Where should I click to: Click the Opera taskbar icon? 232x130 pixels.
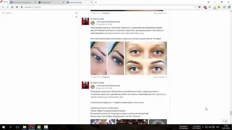(x=32, y=127)
